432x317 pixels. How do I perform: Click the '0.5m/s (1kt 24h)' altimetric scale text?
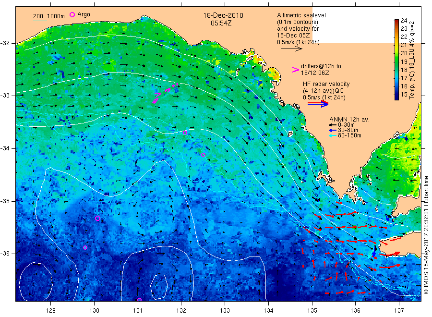tap(298, 42)
